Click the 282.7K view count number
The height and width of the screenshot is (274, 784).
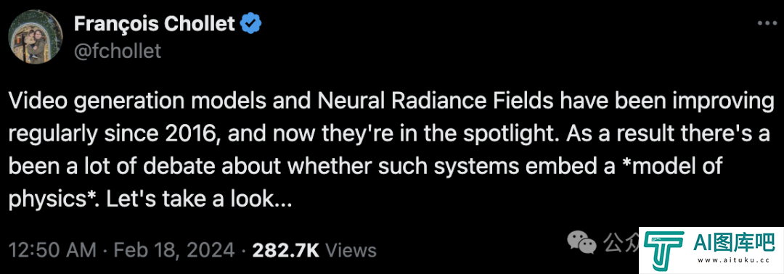click(286, 250)
